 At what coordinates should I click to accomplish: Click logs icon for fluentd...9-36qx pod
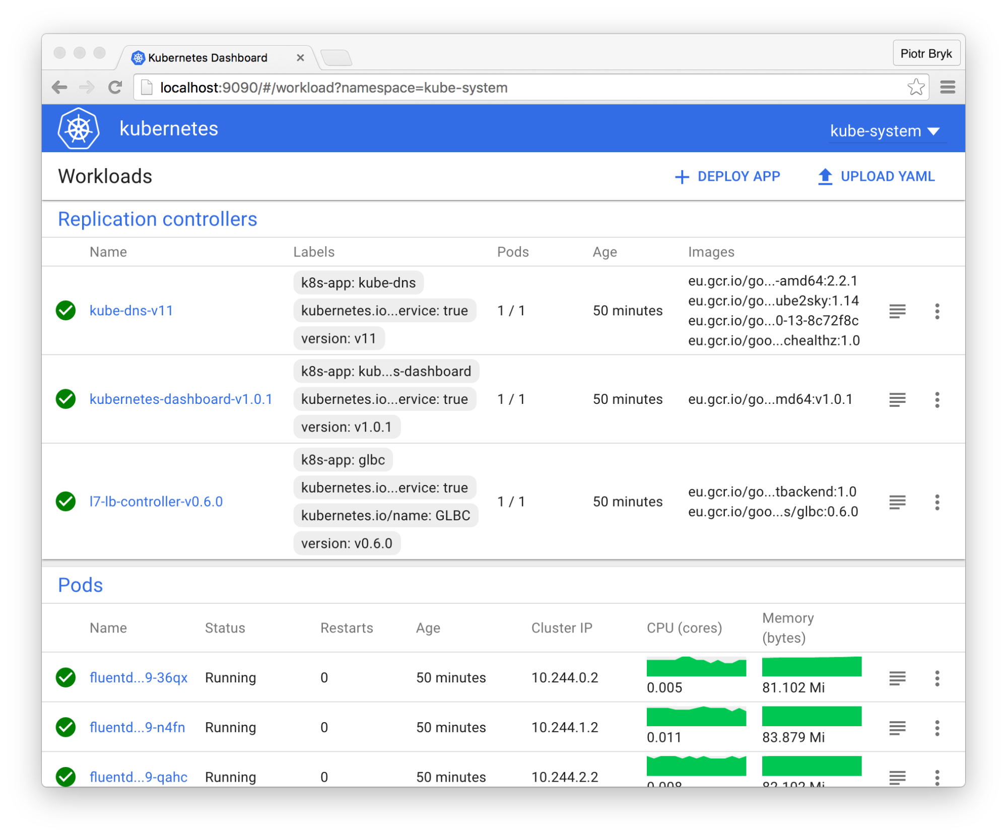(x=897, y=678)
